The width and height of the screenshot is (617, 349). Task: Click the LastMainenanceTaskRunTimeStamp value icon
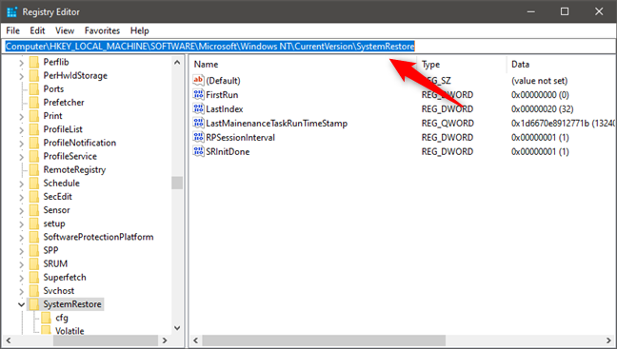[198, 123]
